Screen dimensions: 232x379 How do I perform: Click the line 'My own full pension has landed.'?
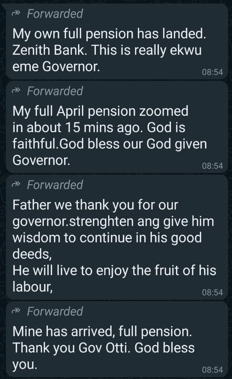tap(108, 34)
